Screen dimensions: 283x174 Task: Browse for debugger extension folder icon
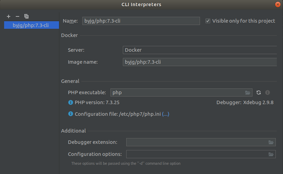pos(271,142)
